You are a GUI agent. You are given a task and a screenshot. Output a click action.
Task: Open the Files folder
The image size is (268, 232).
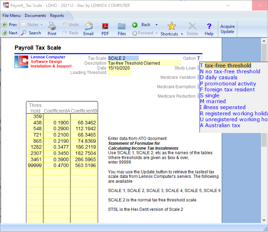(122, 29)
